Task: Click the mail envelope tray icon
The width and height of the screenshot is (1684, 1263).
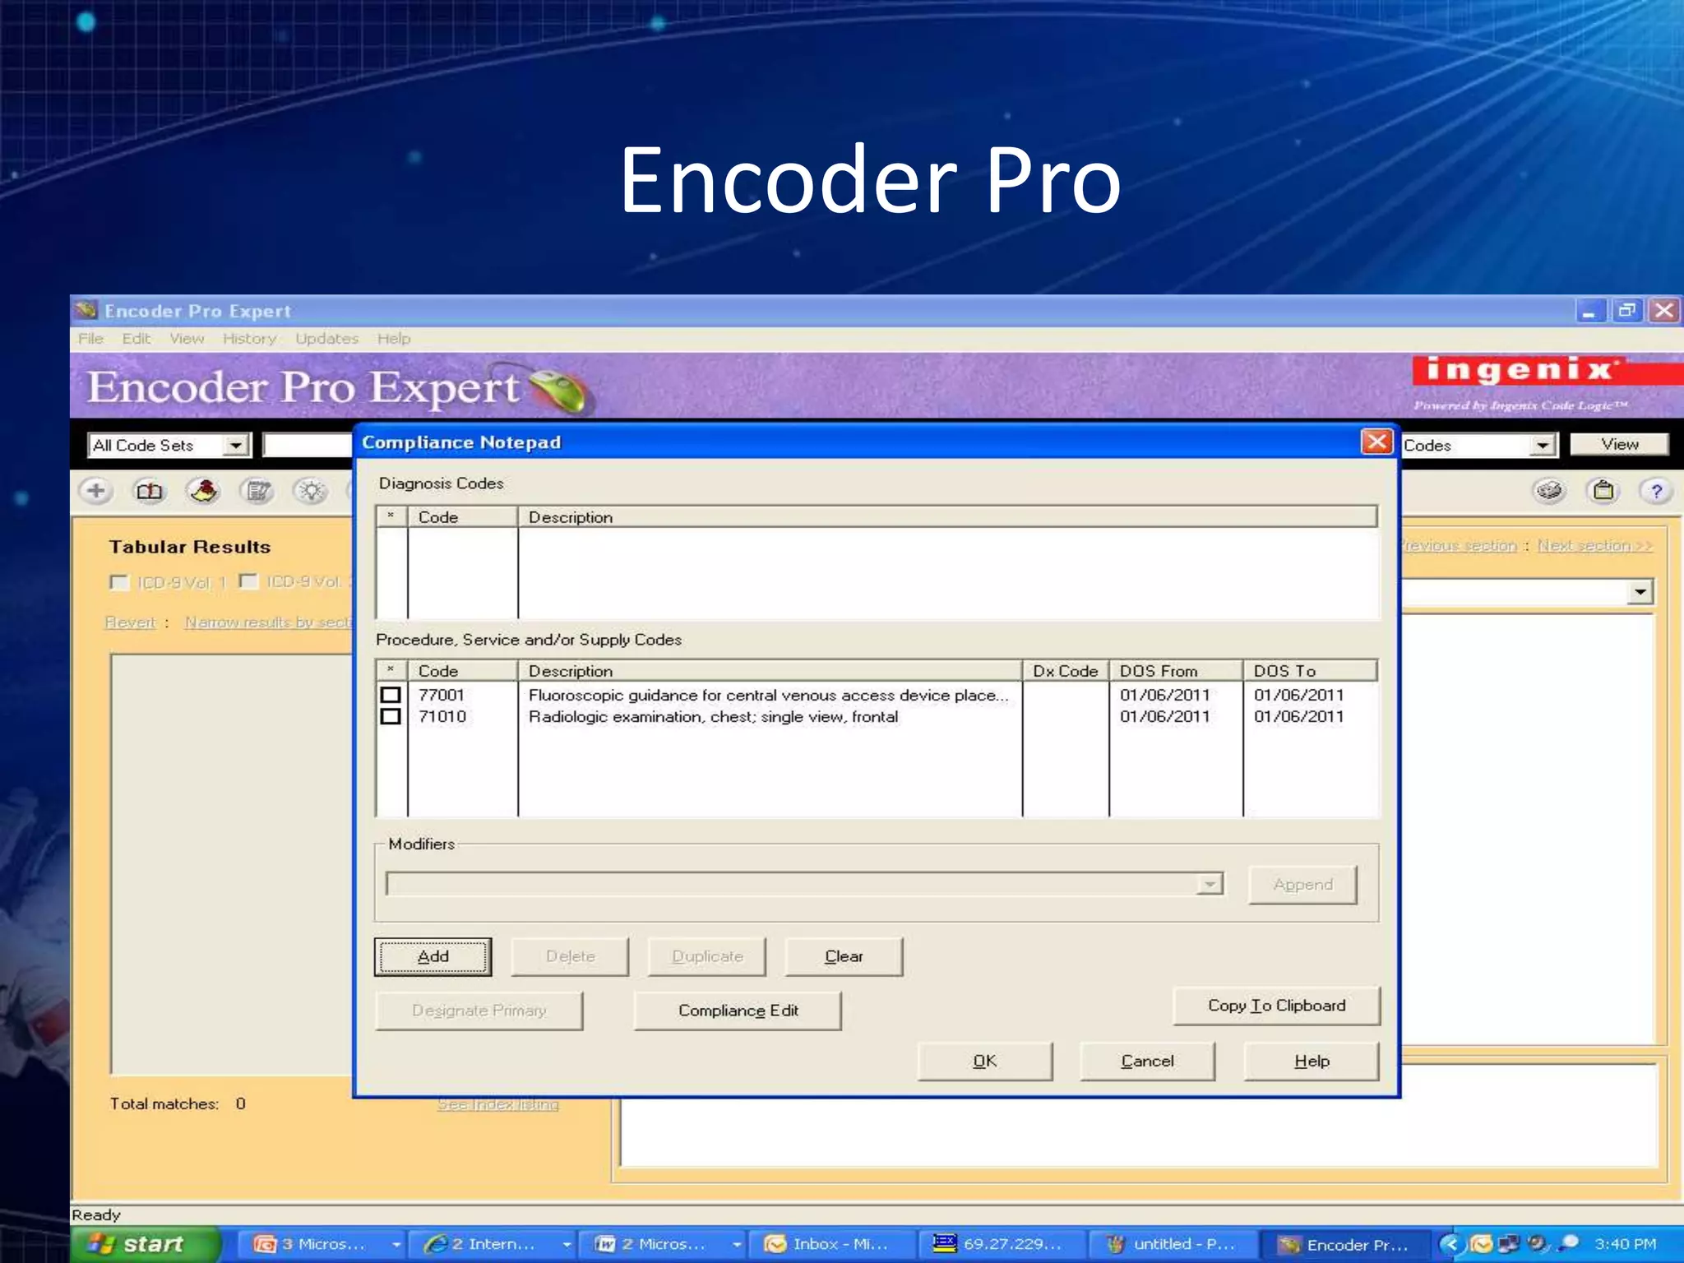Action: point(1481,1244)
